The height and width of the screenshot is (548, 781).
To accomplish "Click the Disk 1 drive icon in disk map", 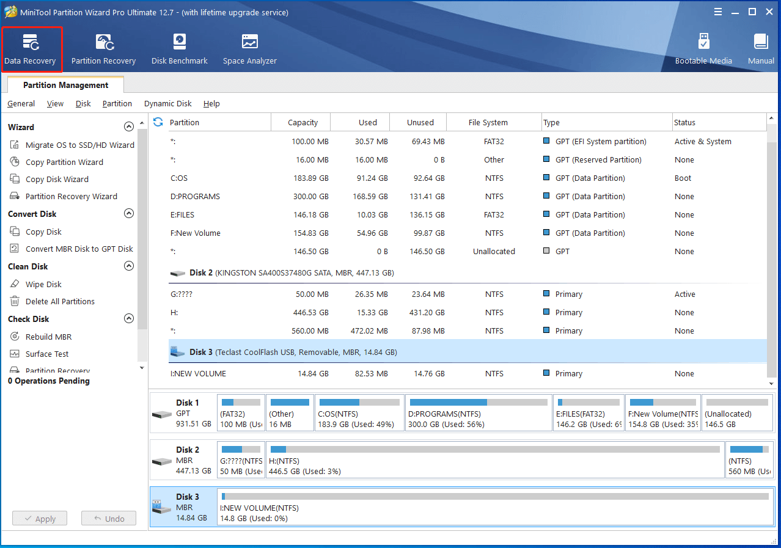I will (x=162, y=414).
